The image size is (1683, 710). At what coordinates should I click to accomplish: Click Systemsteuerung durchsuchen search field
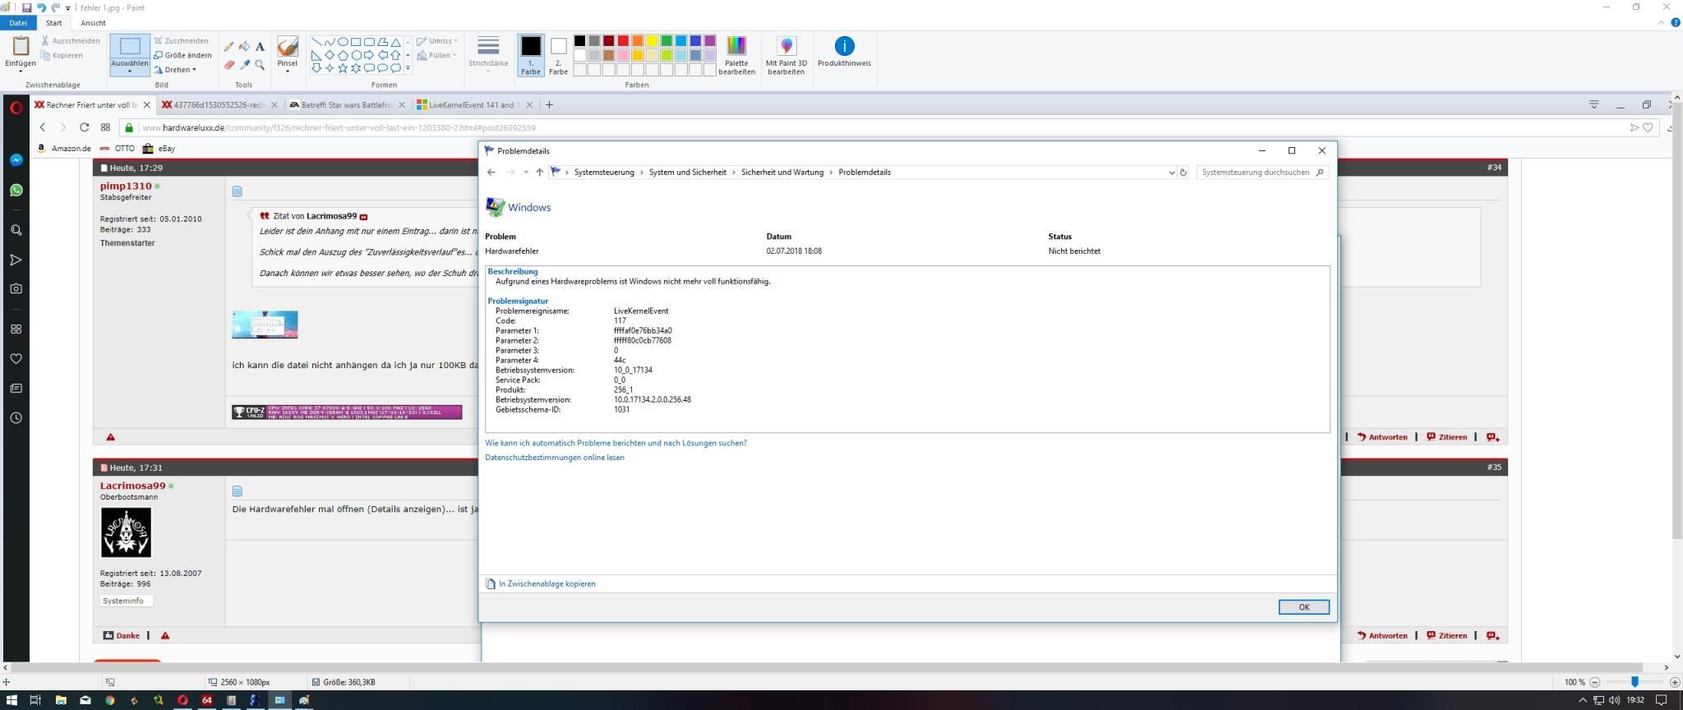1261,173
